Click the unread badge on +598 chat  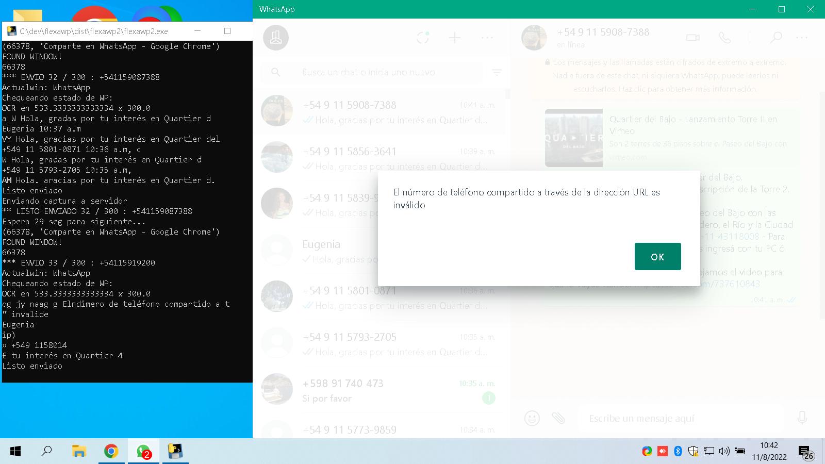488,398
